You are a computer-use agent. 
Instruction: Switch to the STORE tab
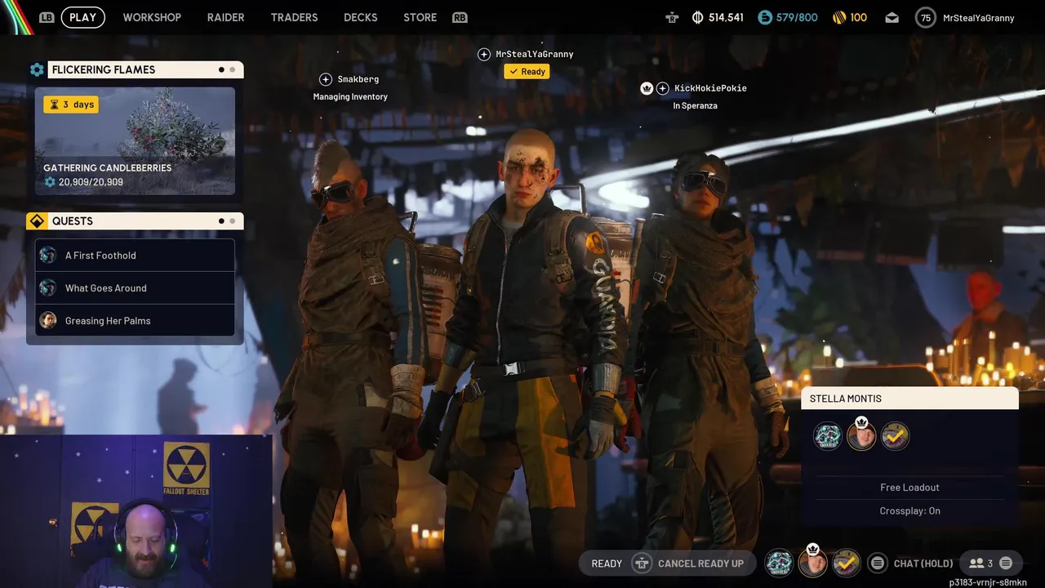[420, 17]
